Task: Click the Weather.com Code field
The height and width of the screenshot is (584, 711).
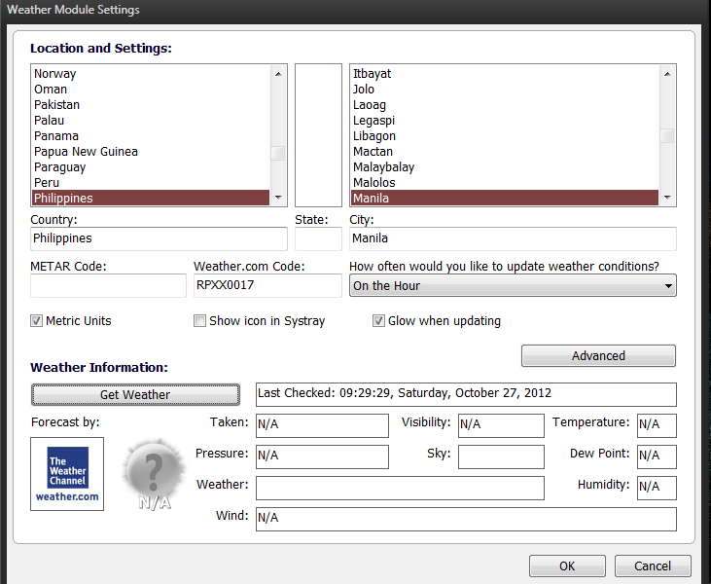Action: coord(267,286)
